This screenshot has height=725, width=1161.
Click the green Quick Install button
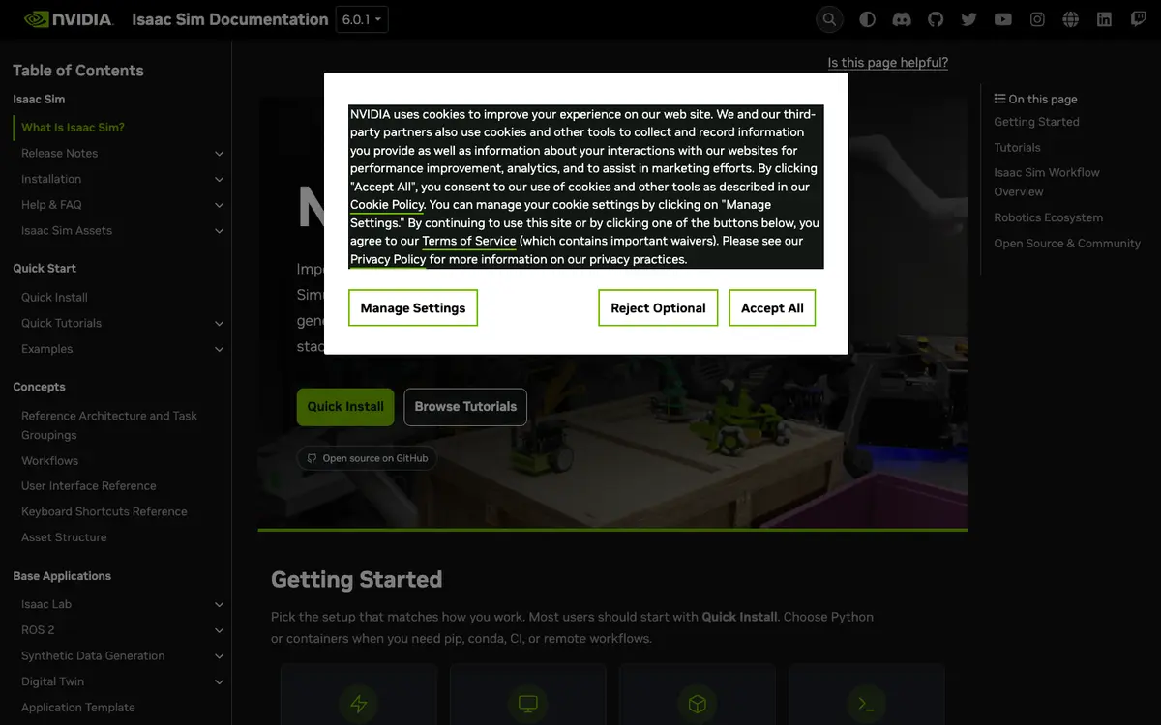(345, 406)
